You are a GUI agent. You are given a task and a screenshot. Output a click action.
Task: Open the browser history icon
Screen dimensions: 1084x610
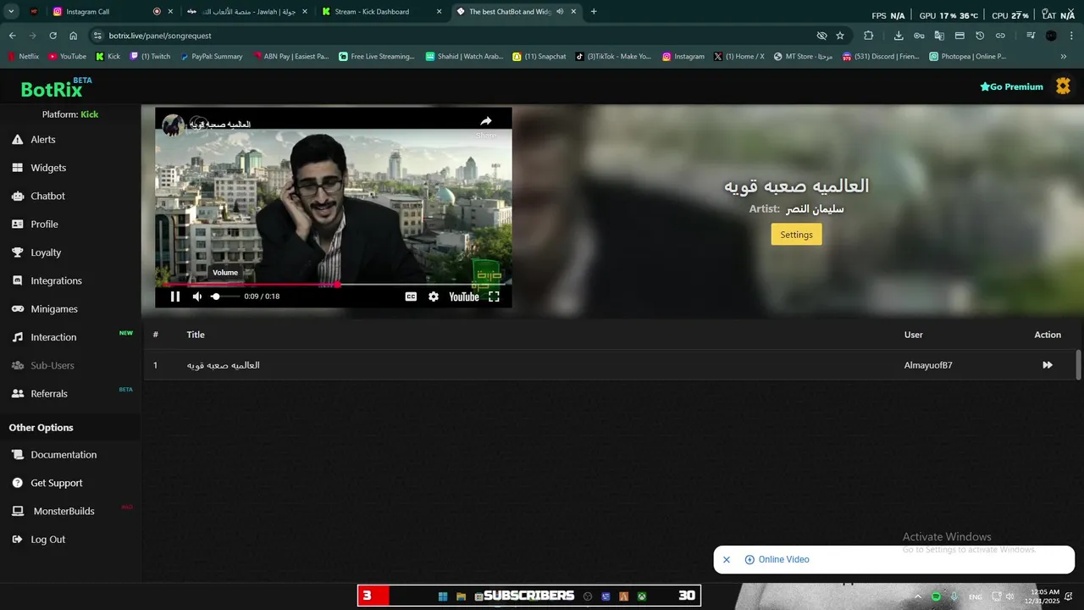[x=980, y=36]
